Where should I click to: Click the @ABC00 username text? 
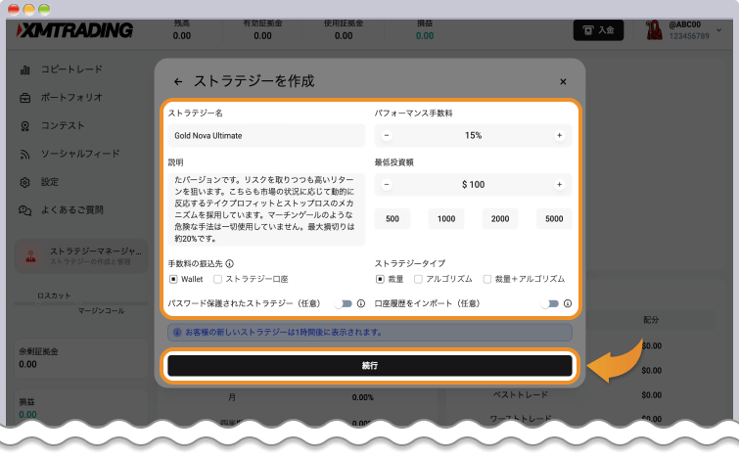tap(685, 25)
